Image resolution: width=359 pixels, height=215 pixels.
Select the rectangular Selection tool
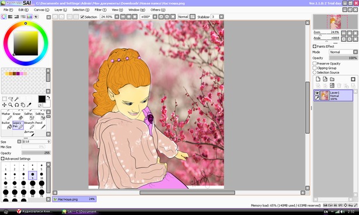point(4,99)
